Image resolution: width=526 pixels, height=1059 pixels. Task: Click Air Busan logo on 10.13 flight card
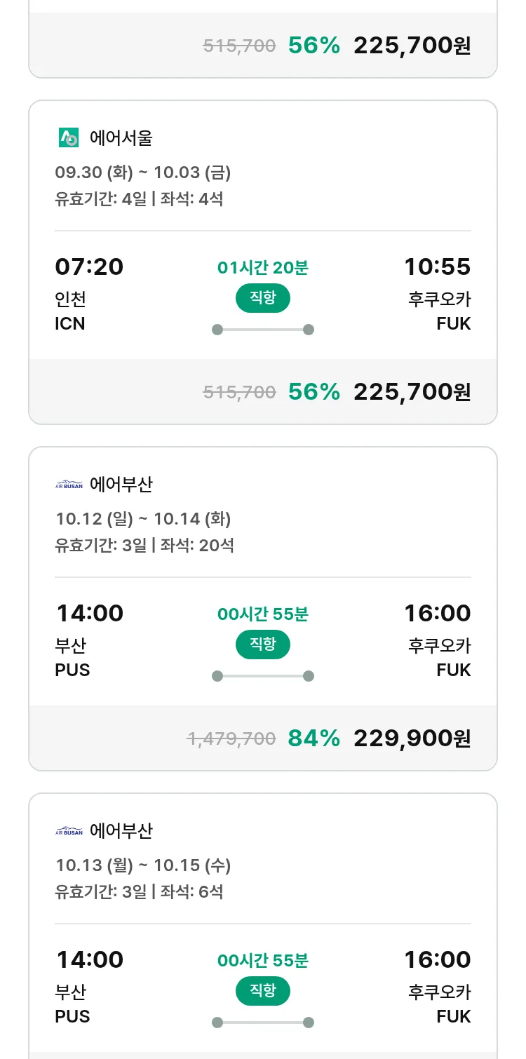pyautogui.click(x=69, y=831)
